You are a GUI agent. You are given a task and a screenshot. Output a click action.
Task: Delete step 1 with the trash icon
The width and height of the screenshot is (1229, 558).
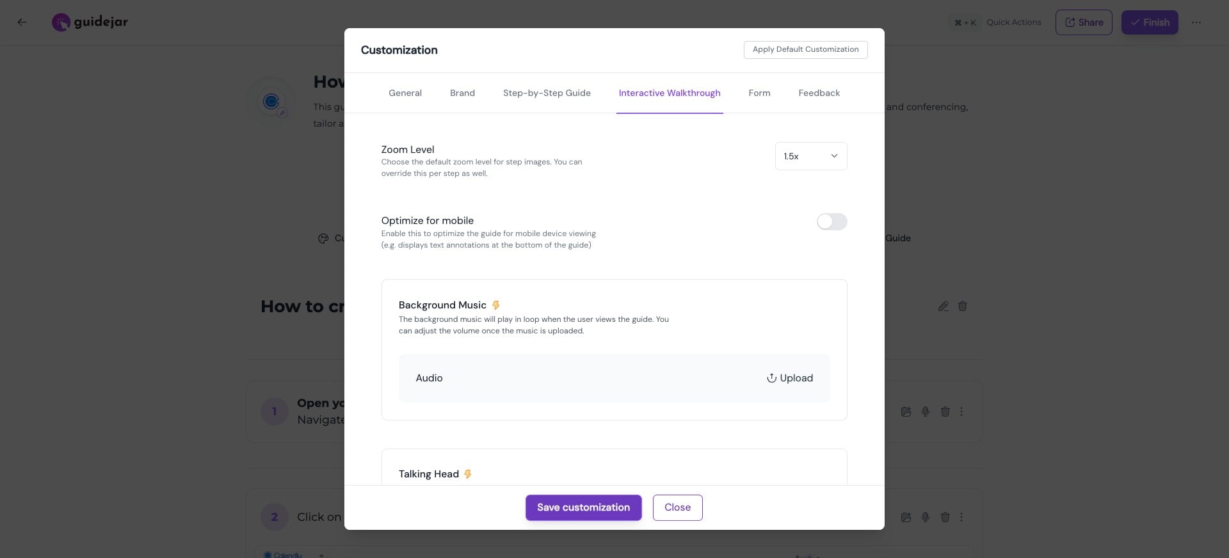(945, 411)
